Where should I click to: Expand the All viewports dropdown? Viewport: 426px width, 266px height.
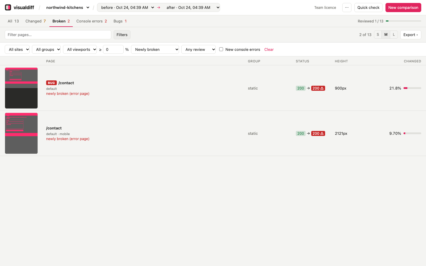tap(80, 49)
